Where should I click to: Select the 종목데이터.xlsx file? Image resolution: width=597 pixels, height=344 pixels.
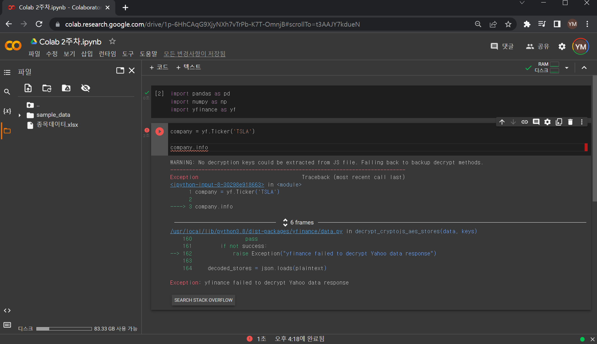tap(57, 125)
